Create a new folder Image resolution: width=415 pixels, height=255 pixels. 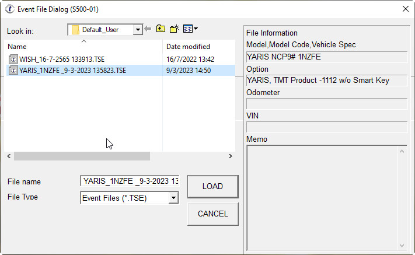tap(174, 29)
